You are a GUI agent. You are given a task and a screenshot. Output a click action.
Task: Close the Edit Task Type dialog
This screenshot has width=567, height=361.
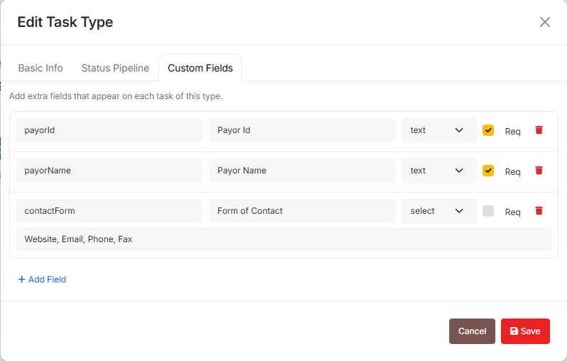544,22
